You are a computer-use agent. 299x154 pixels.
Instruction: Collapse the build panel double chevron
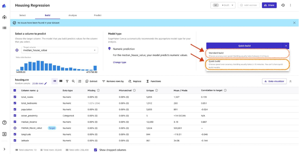290,81
